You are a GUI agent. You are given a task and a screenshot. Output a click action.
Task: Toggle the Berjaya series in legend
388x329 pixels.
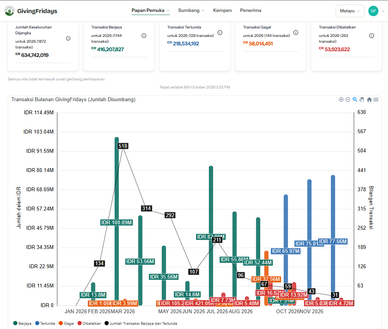pyautogui.click(x=22, y=323)
